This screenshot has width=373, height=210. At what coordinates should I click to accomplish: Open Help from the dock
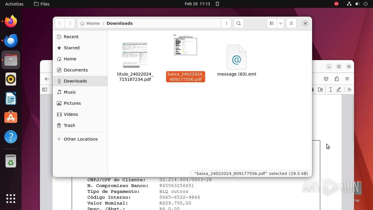point(11,137)
